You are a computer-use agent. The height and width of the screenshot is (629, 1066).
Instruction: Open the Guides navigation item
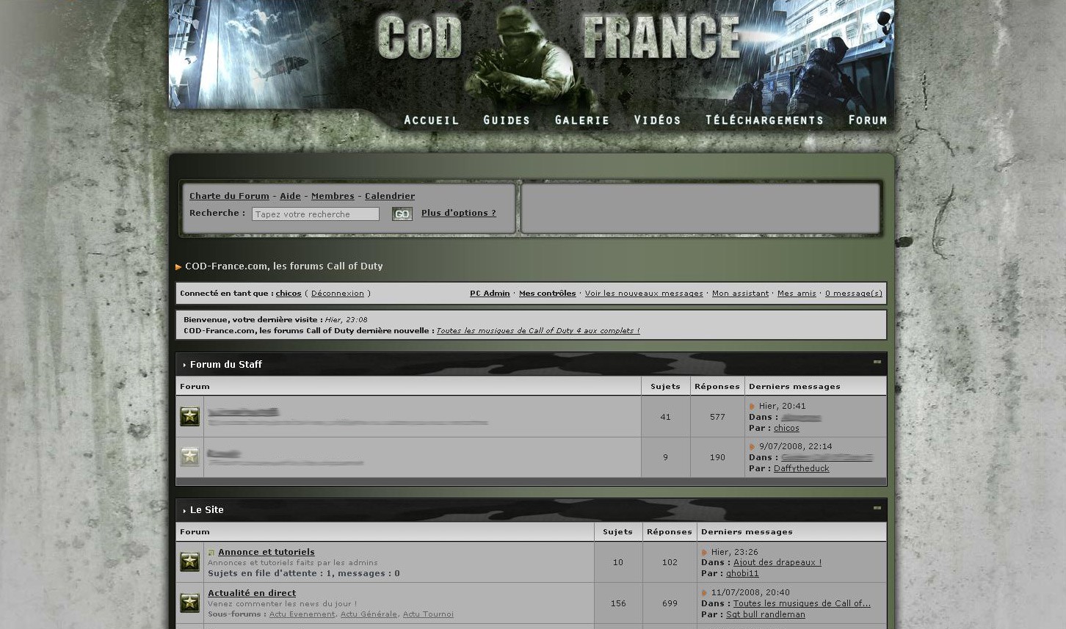point(507,120)
